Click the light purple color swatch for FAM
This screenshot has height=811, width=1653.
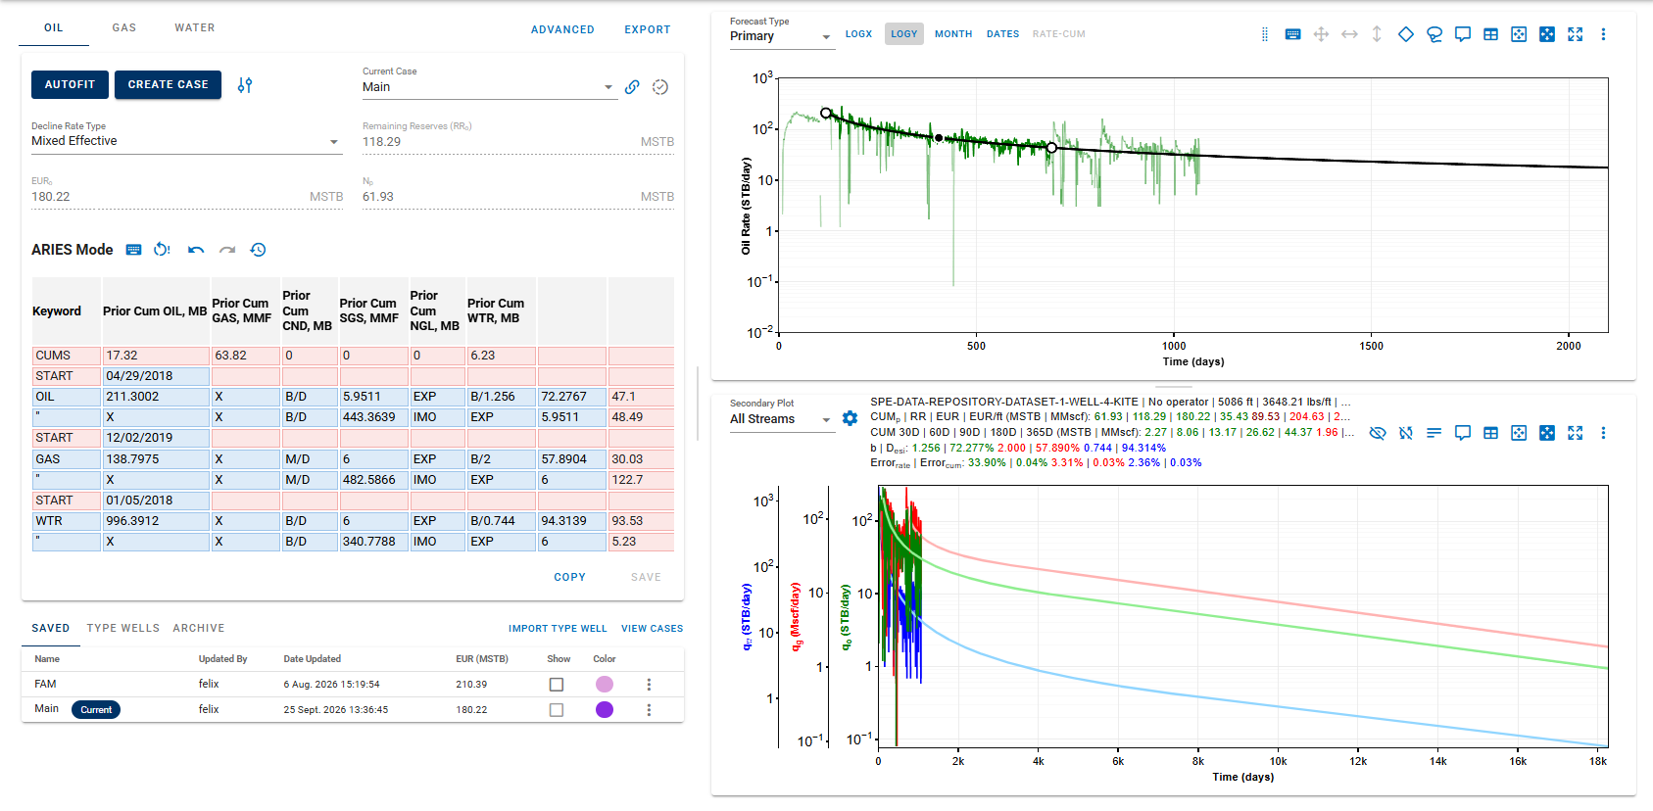(605, 685)
